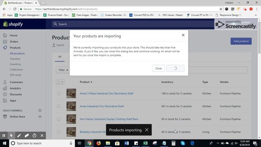
Task: Open Gift cards submenu item
Action: point(15,75)
